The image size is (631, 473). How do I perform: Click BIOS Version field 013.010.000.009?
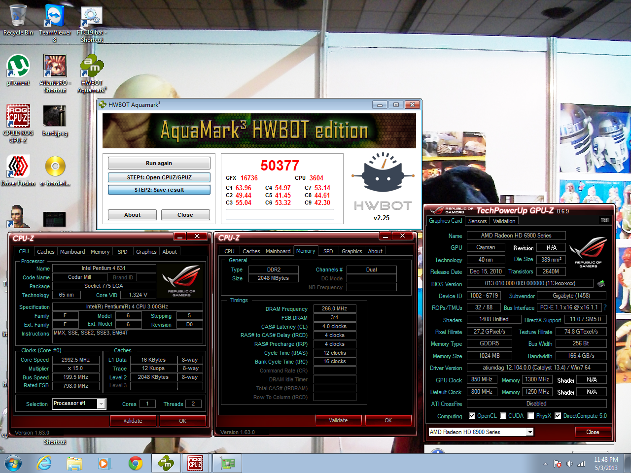(x=530, y=283)
